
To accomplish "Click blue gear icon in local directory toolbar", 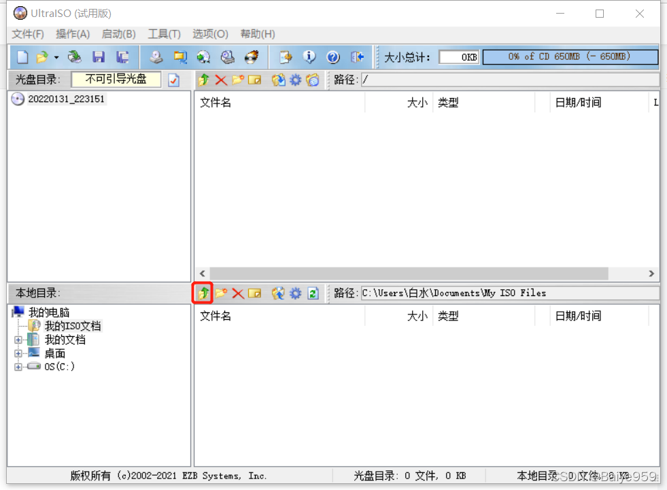I will (x=295, y=293).
